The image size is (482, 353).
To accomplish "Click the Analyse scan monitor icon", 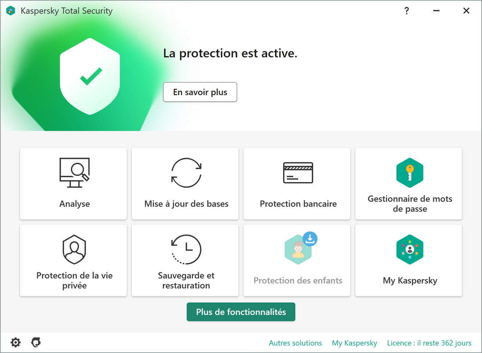I will point(74,172).
